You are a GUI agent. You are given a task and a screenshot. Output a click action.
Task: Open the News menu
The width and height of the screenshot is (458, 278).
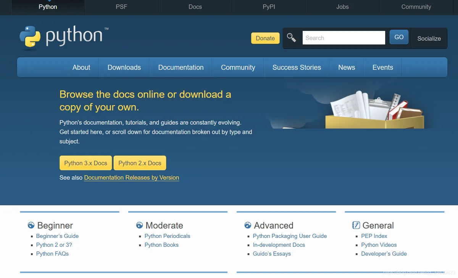(x=347, y=67)
